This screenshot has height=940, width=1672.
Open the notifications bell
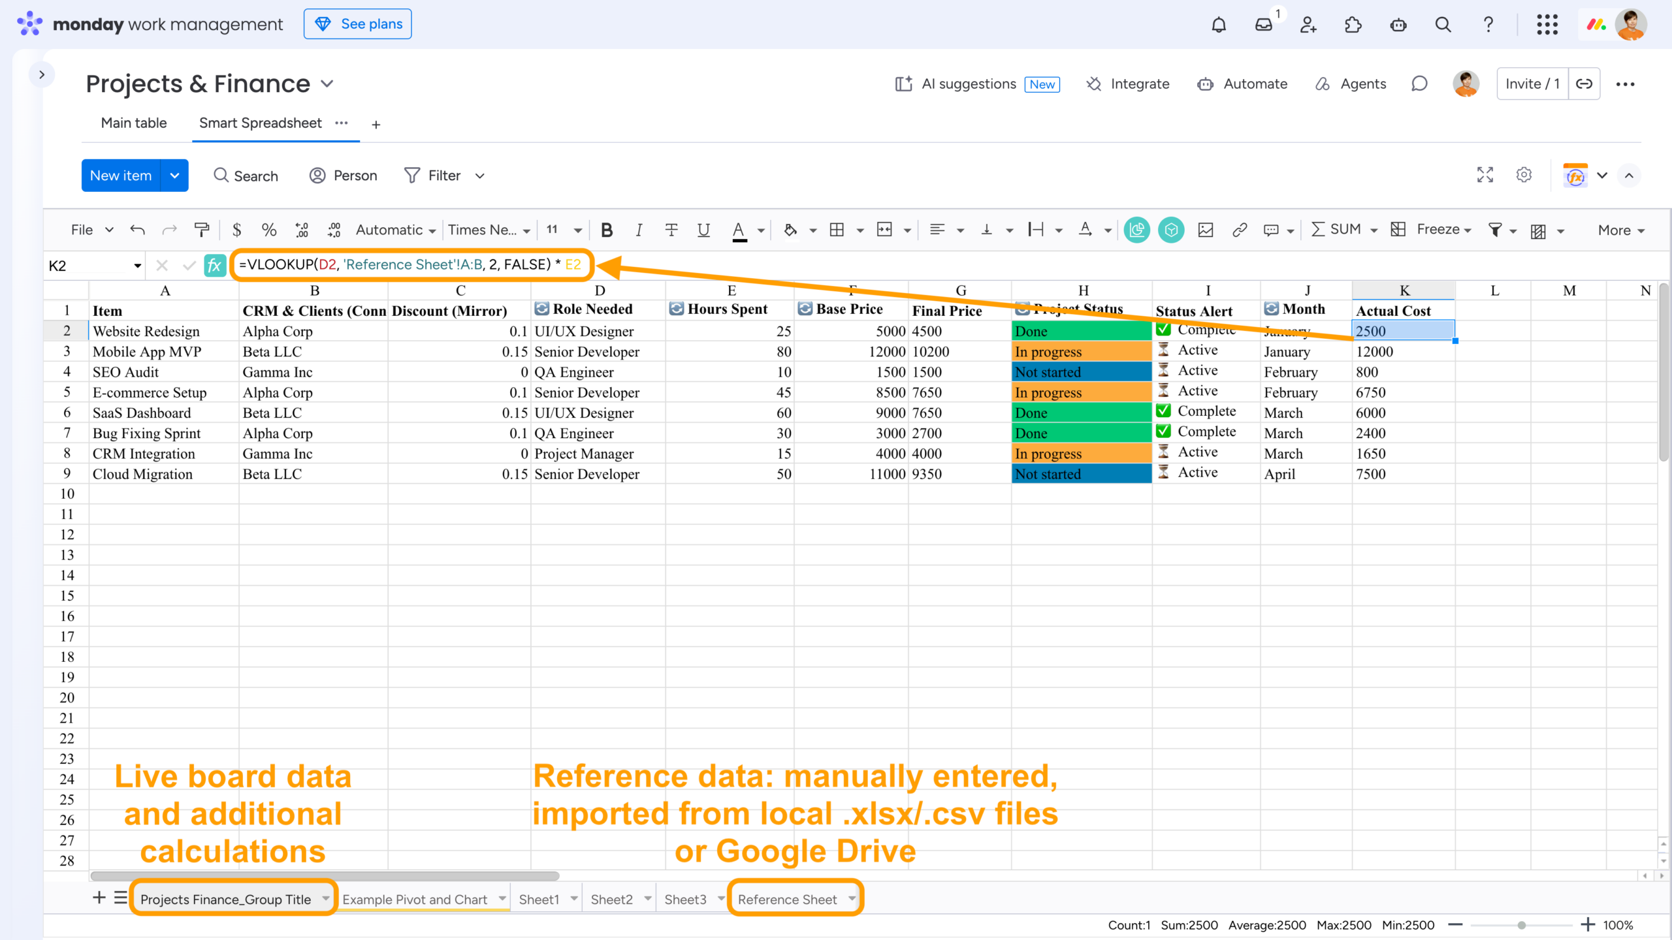1219,25
